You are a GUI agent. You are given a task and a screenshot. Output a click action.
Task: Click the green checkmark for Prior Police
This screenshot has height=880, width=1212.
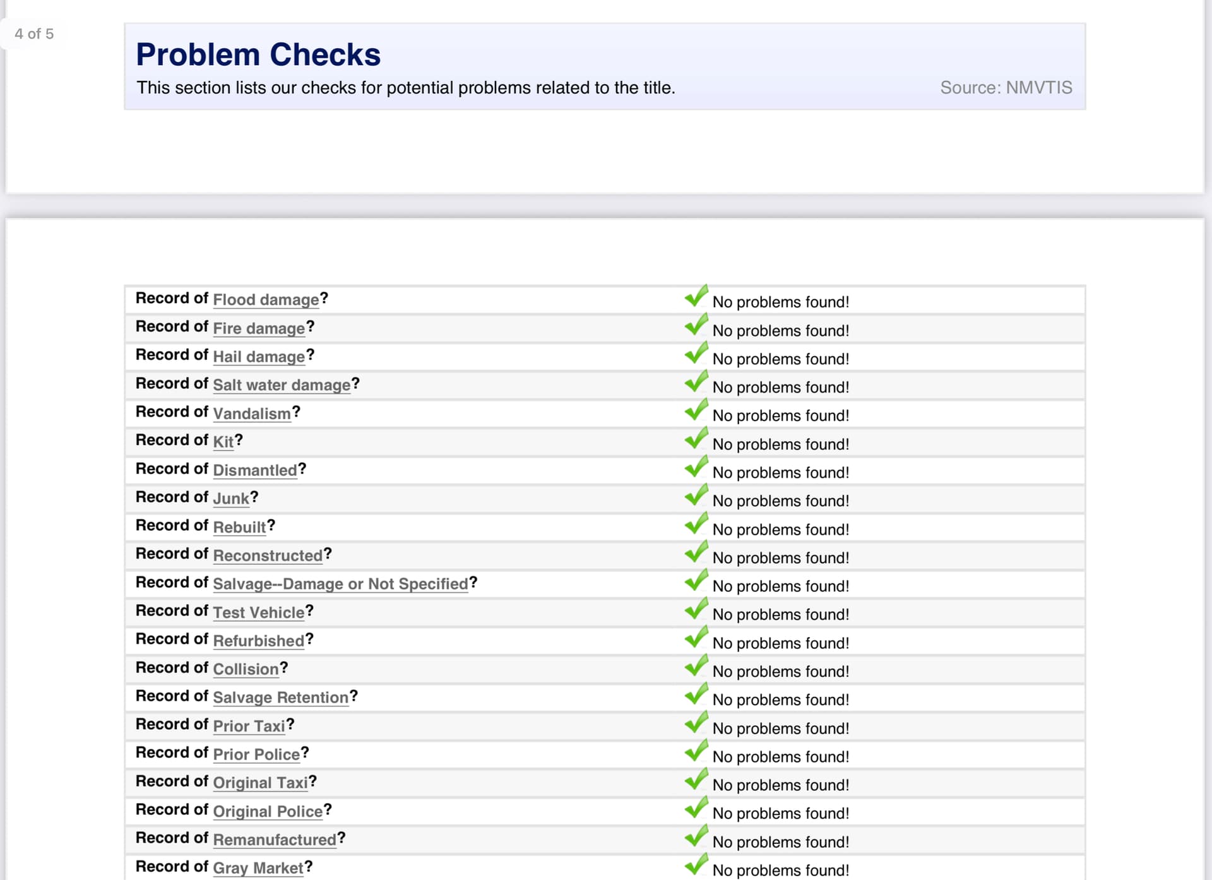(696, 751)
